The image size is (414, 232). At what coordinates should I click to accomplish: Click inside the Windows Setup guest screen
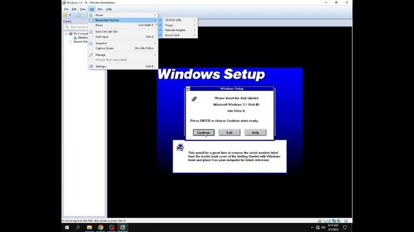click(230, 121)
